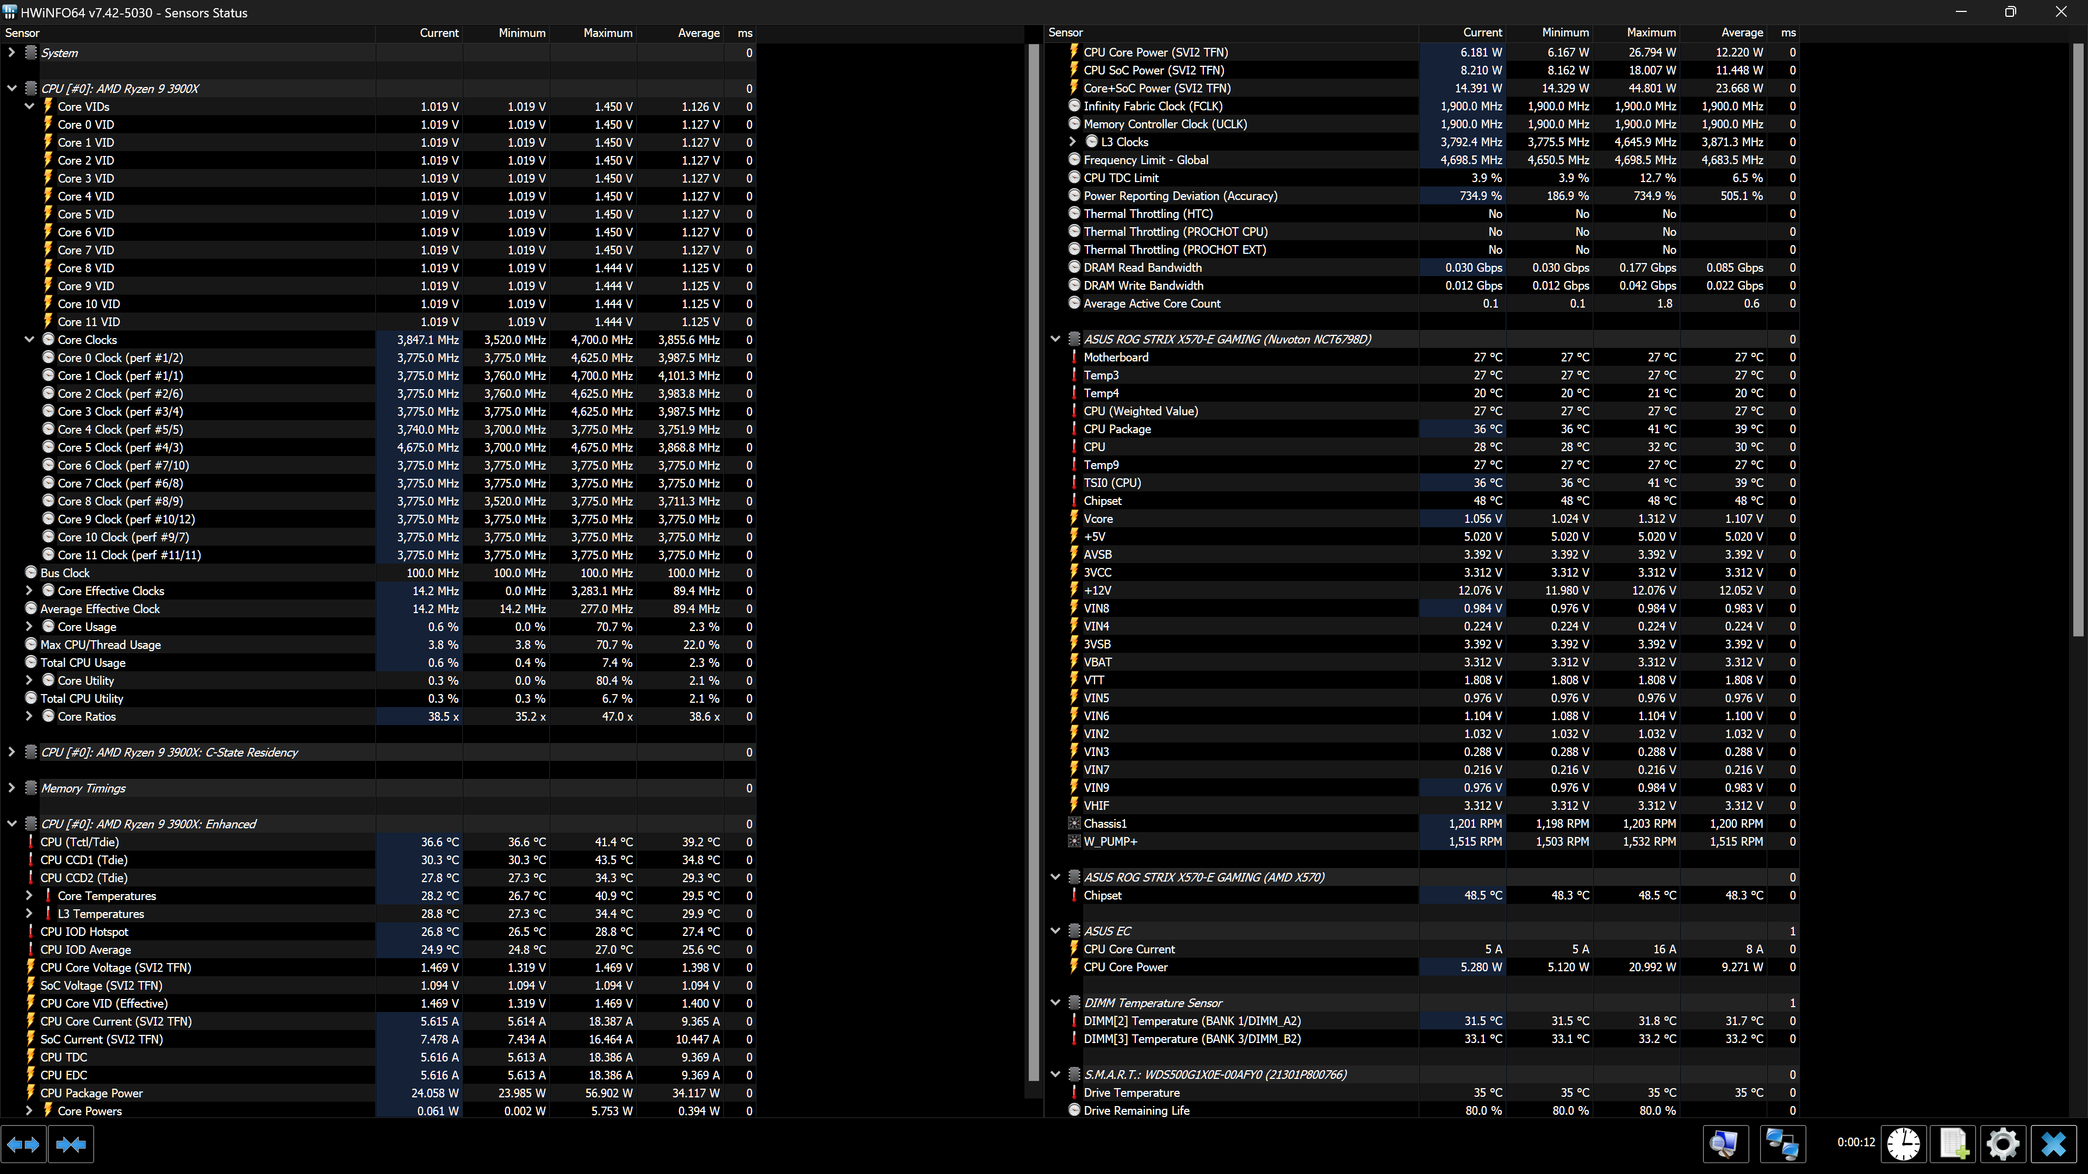Click right panel ms column header

[1783, 33]
